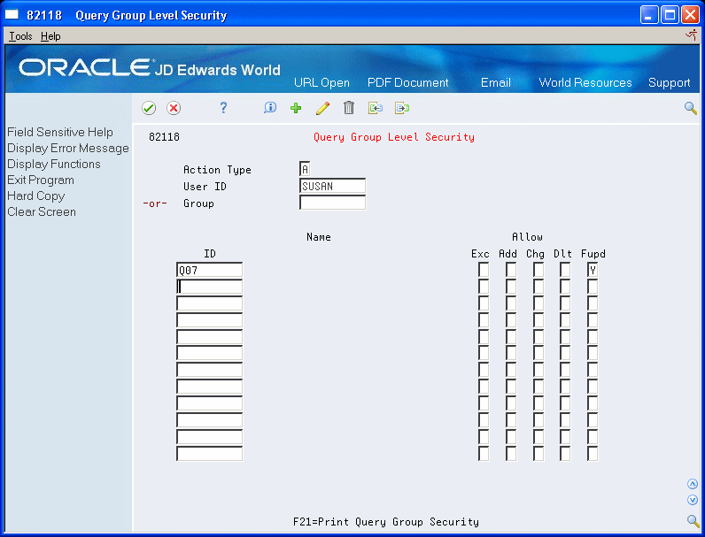Click the PDF Document link
Screen dimensions: 705x537
tap(407, 82)
